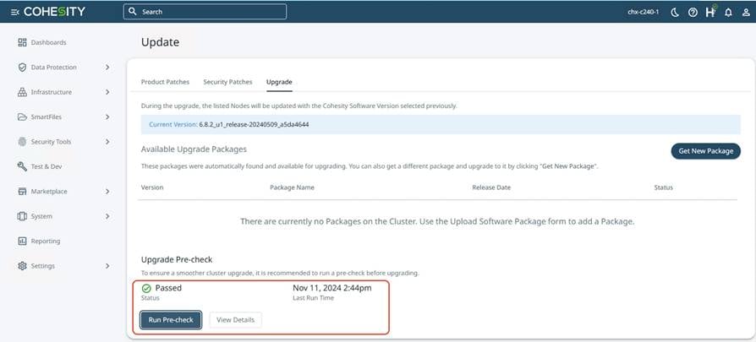Click the Dashboards grid icon
756x342 pixels.
[x=22, y=42]
